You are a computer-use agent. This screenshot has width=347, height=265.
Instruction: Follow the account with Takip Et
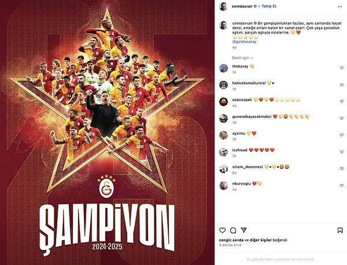[x=269, y=6]
